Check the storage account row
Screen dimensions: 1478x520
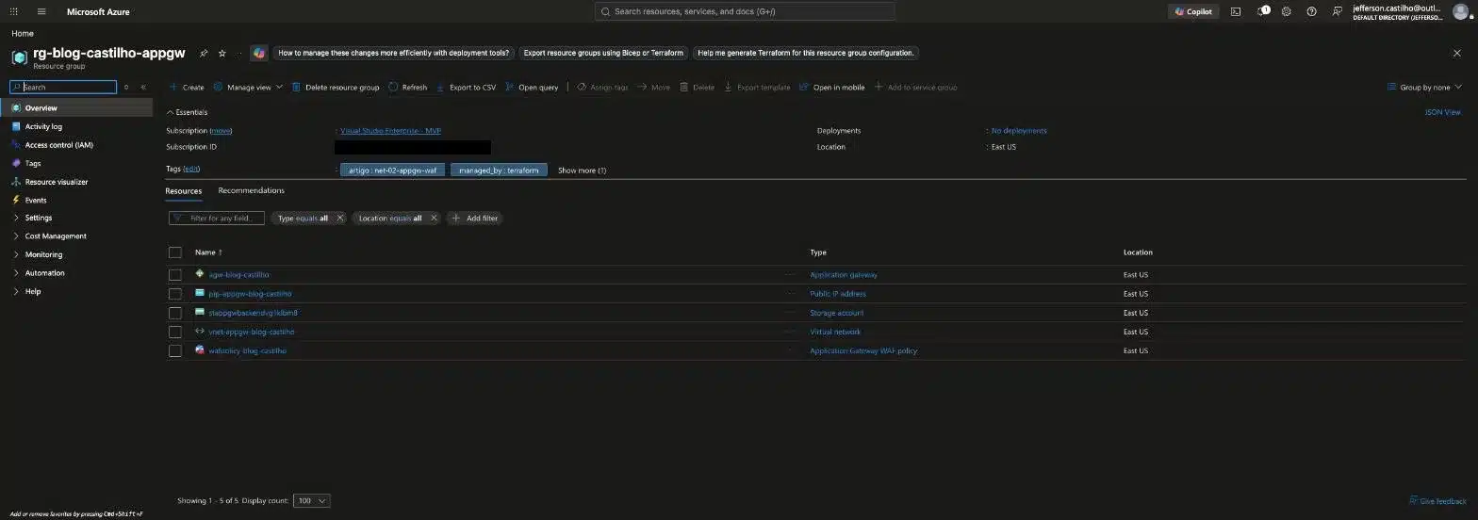coord(174,313)
